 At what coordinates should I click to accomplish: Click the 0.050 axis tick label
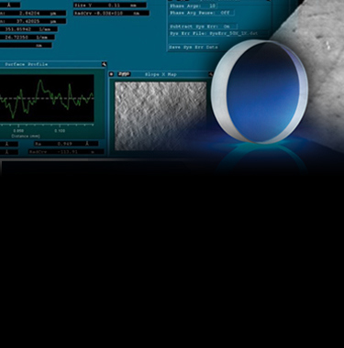(18, 131)
